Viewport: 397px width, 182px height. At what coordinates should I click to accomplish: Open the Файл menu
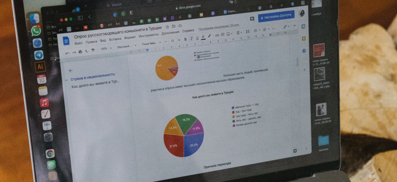79,43
